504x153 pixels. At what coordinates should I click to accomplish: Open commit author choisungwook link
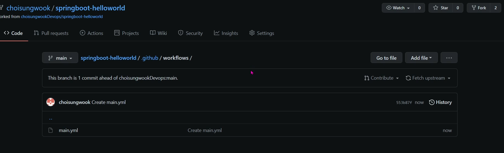coord(75,102)
